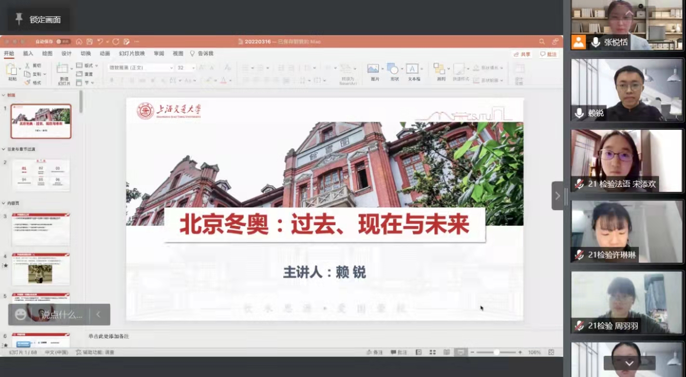Click the Slide Show view icon in status bar
686x377 pixels.
461,352
